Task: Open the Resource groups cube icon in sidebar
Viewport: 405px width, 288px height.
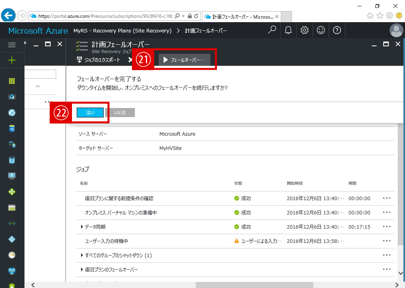Action: click(x=12, y=97)
